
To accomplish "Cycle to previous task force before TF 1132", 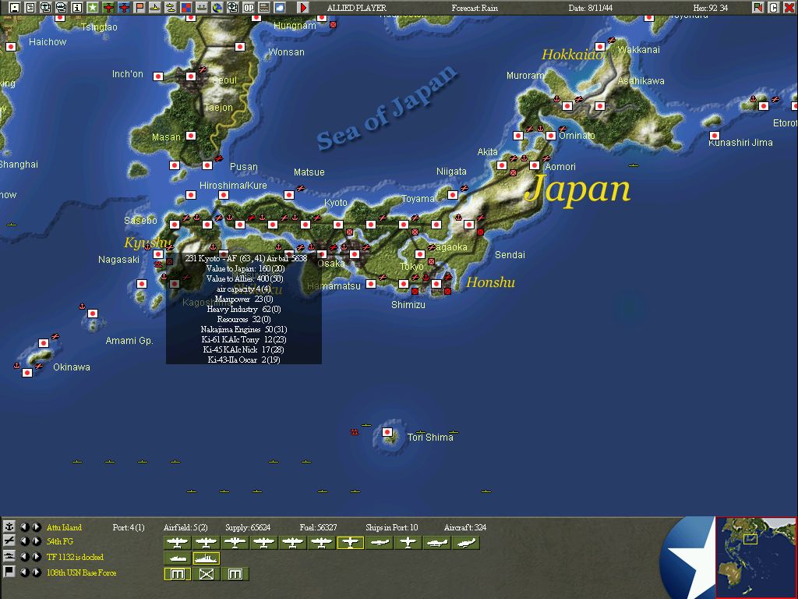I will (x=24, y=556).
